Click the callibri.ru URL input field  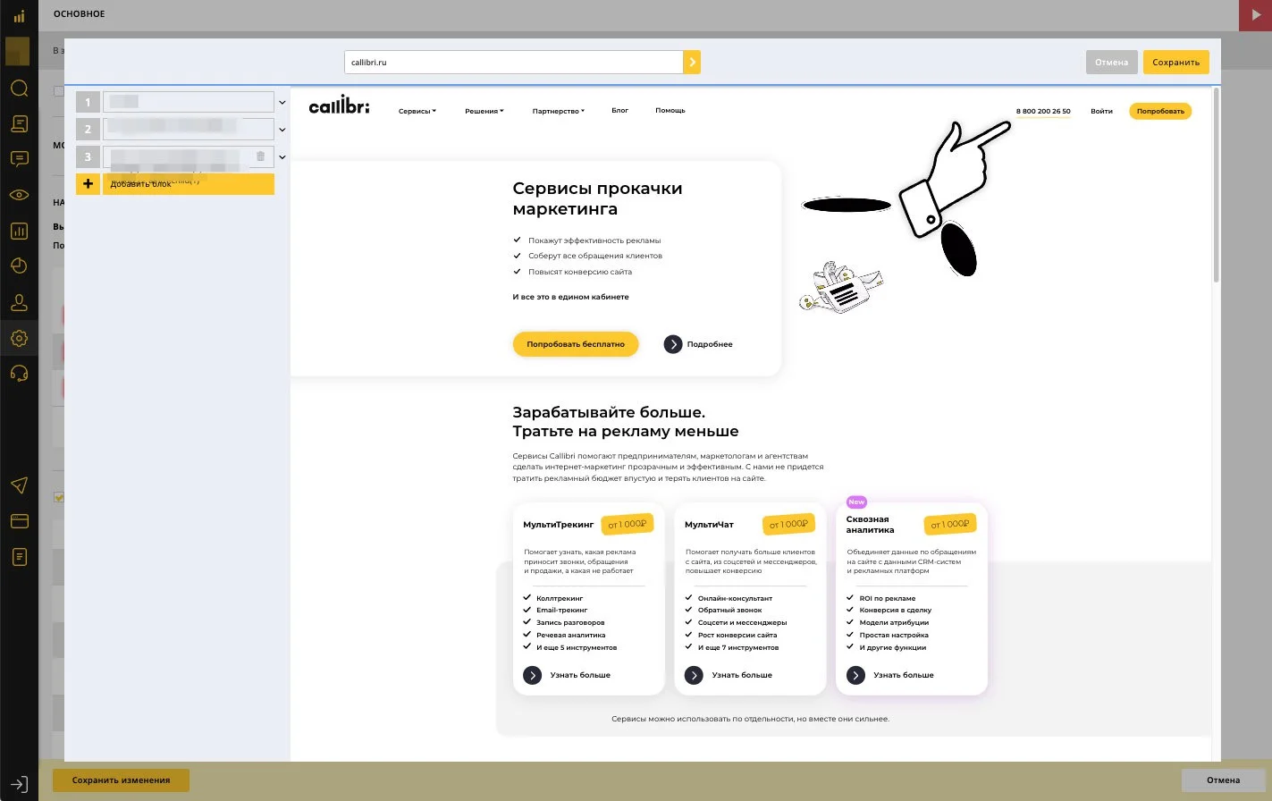click(513, 63)
